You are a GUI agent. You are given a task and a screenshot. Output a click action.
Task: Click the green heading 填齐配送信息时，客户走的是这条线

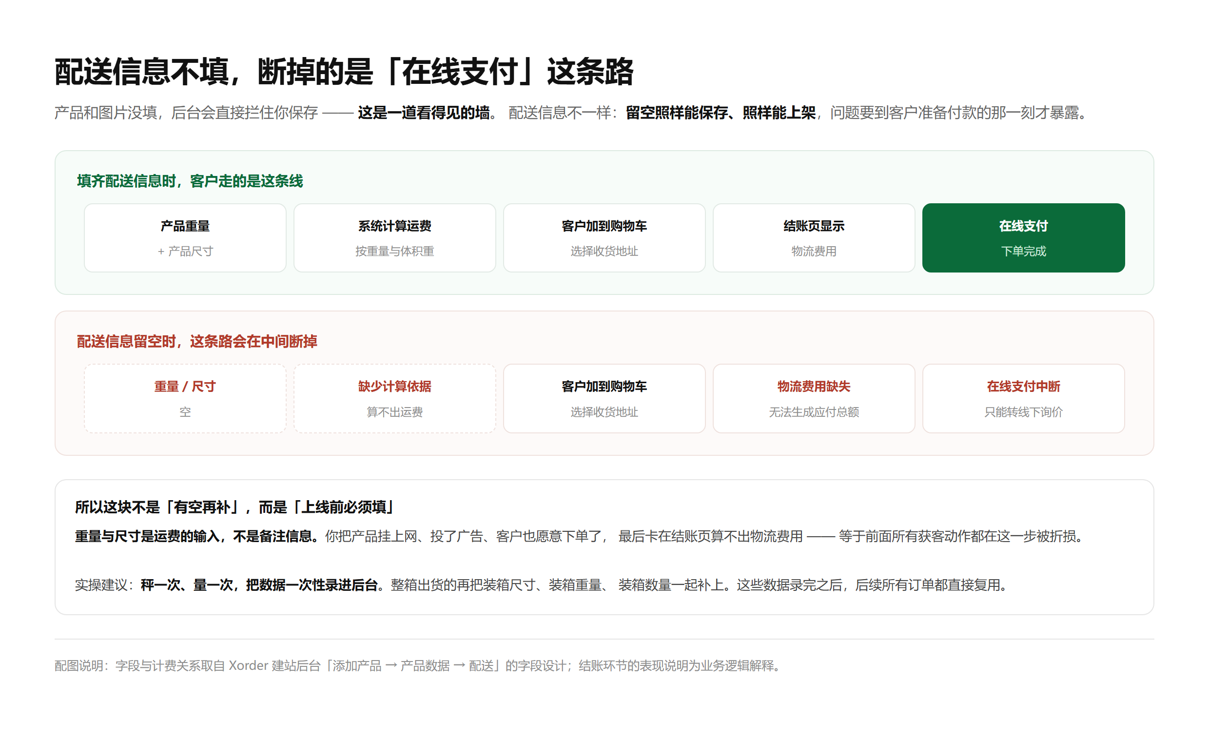click(x=190, y=181)
